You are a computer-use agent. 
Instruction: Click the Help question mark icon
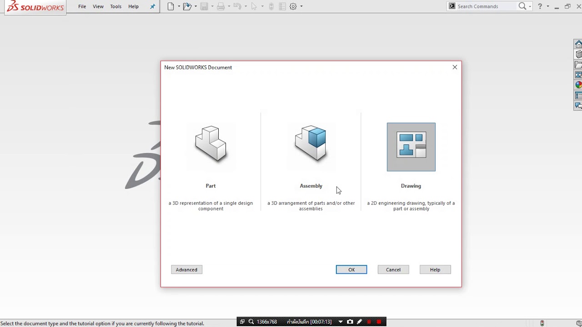tap(540, 6)
